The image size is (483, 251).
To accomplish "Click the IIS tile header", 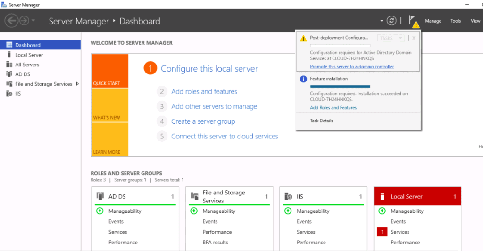I will point(324,196).
